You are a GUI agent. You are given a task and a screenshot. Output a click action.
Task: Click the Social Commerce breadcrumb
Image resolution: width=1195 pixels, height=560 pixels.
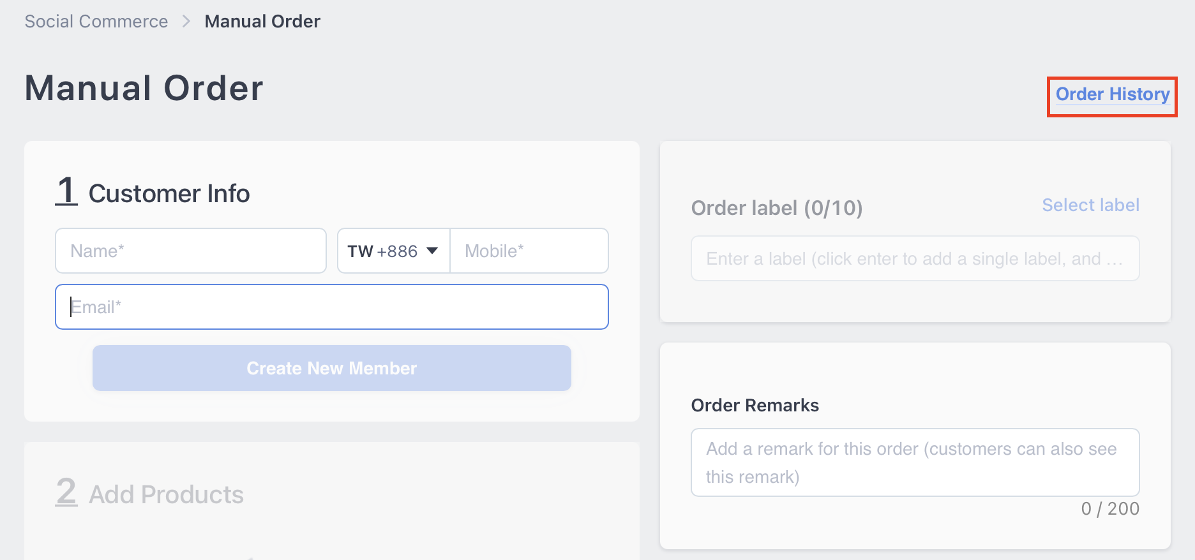(96, 22)
